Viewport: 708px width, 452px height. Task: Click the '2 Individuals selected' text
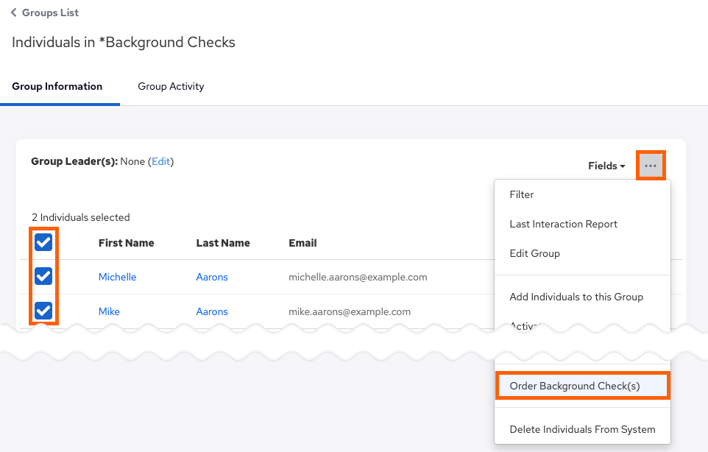(81, 217)
